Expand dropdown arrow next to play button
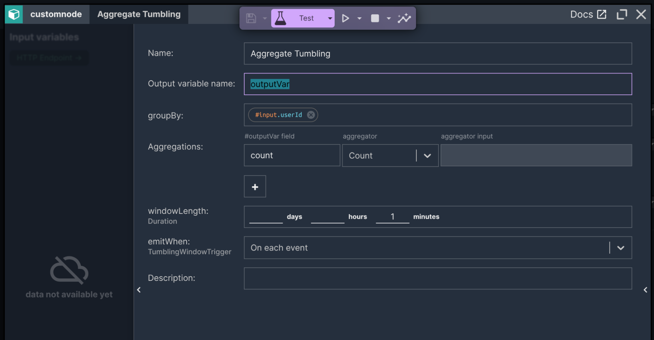 tap(359, 18)
